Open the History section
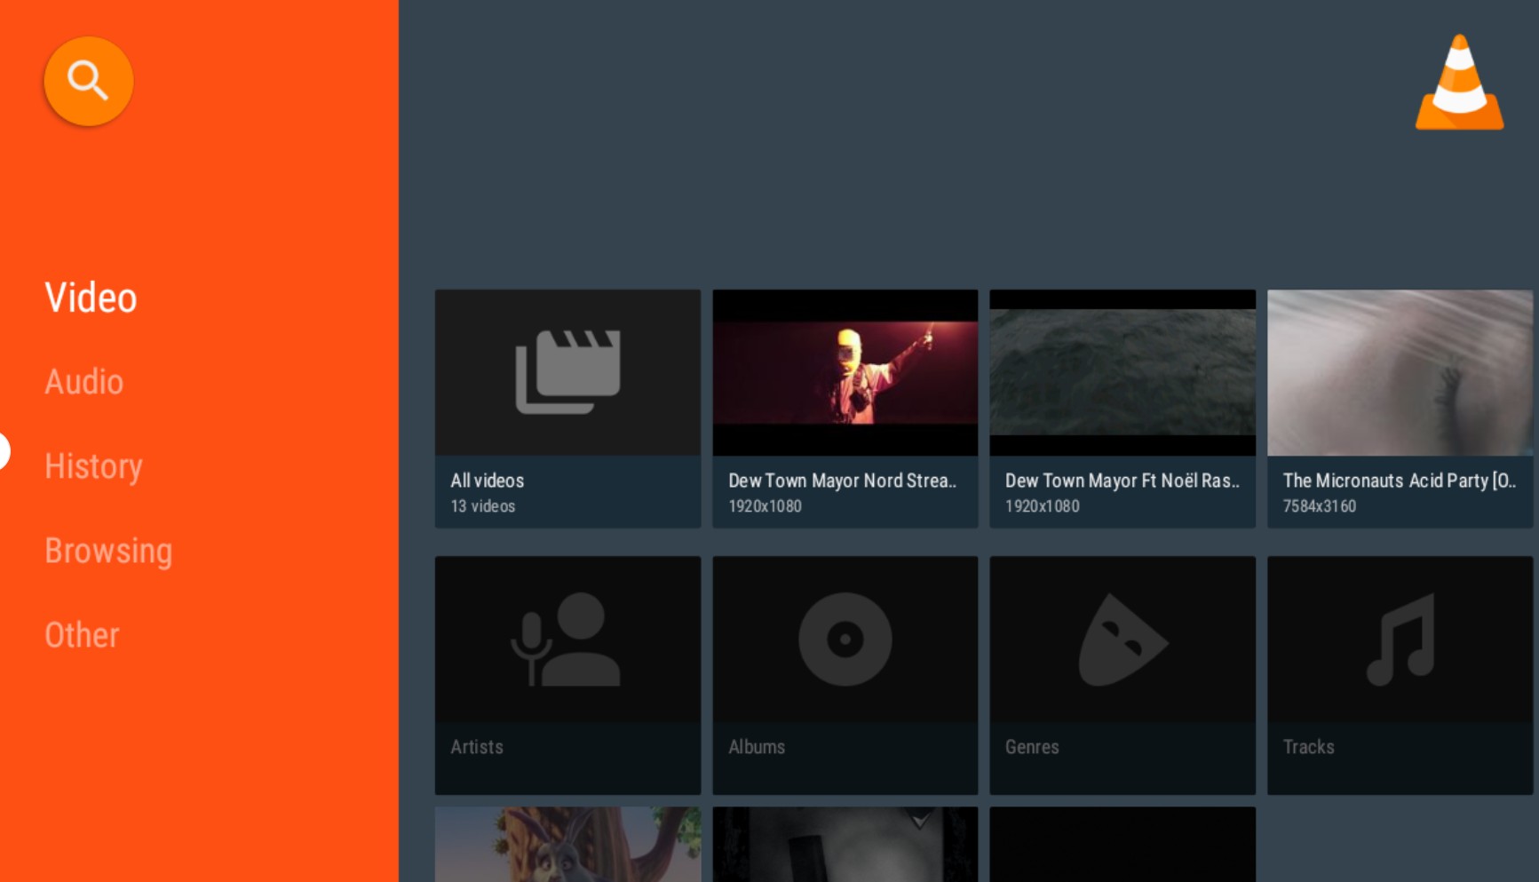This screenshot has width=1539, height=882. click(93, 466)
